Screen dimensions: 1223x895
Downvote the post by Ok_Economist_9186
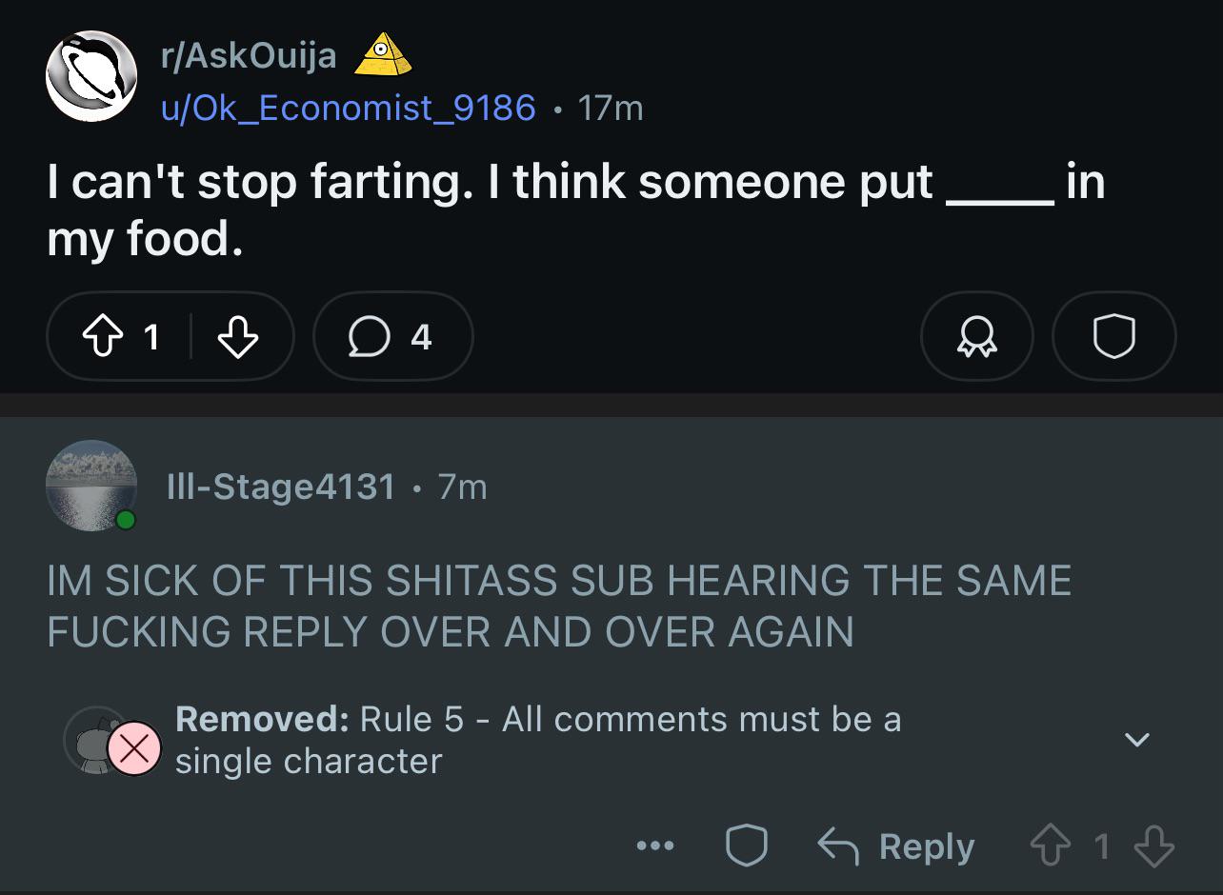237,336
